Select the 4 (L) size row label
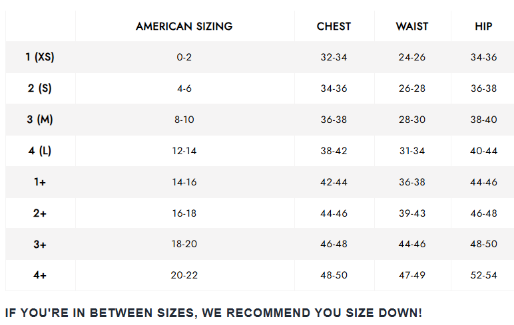Viewport: 514px width, 325px height. click(x=40, y=151)
